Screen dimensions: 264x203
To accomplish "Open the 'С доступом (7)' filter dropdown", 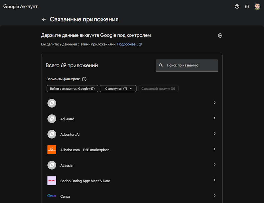I will coord(118,89).
